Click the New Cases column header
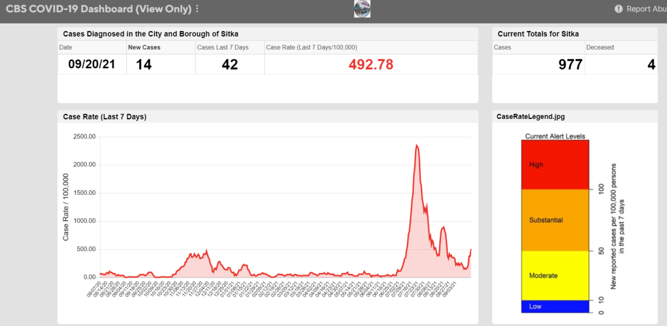 coord(144,47)
